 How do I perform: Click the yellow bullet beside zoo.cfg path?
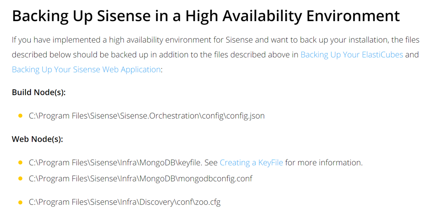coord(20,203)
